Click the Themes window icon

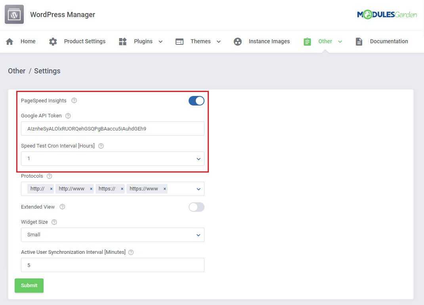tap(179, 41)
